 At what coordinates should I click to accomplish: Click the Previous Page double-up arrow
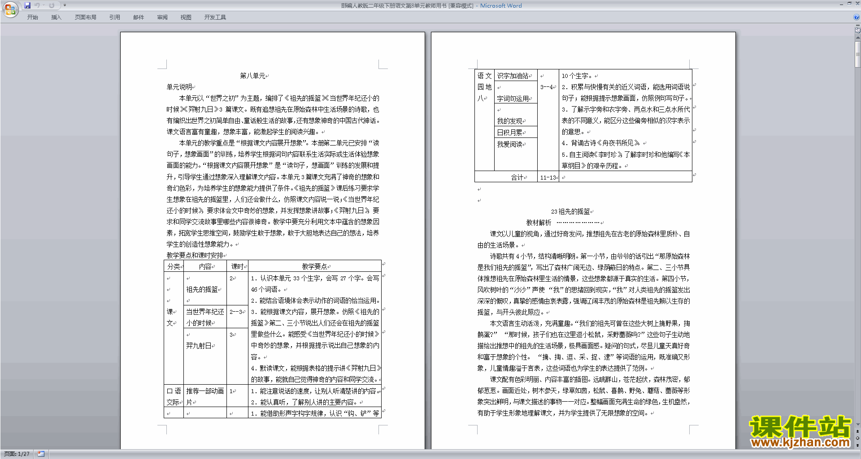coord(857,432)
